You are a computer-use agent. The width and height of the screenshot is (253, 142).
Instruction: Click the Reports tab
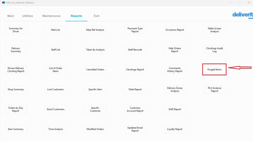coord(76,16)
